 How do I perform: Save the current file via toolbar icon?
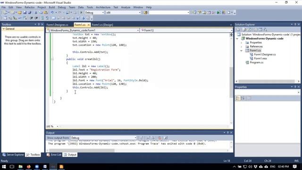click(25, 13)
